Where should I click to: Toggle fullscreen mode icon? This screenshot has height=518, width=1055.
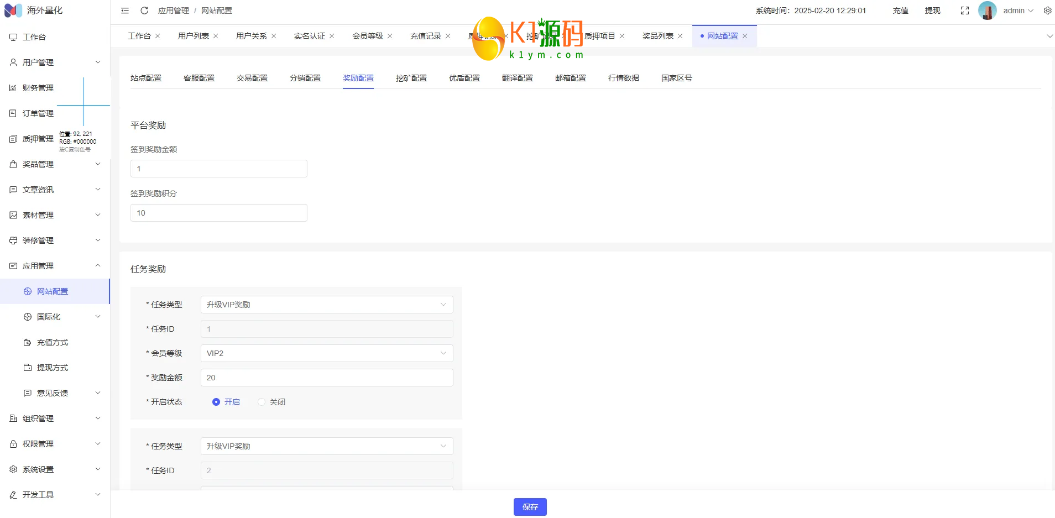[965, 11]
